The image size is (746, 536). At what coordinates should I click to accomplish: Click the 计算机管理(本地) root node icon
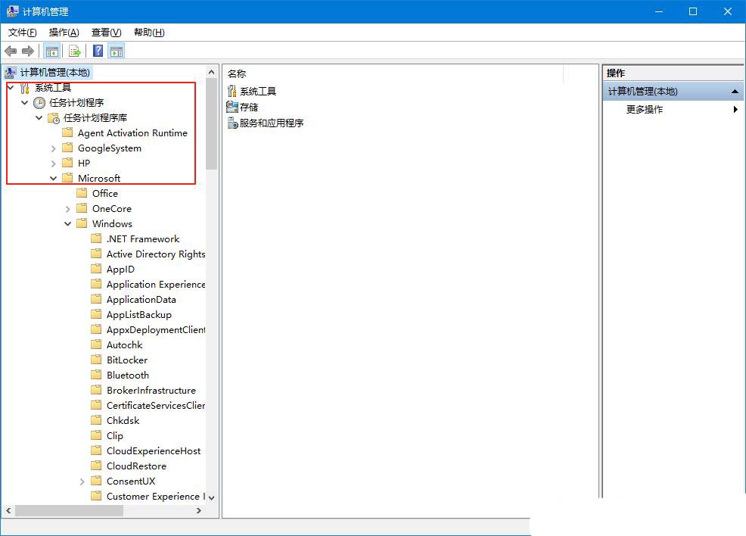11,73
